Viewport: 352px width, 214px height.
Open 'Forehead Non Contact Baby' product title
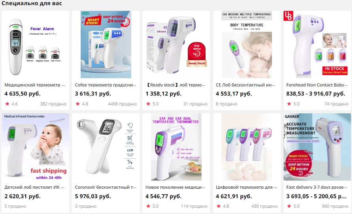pos(317,85)
